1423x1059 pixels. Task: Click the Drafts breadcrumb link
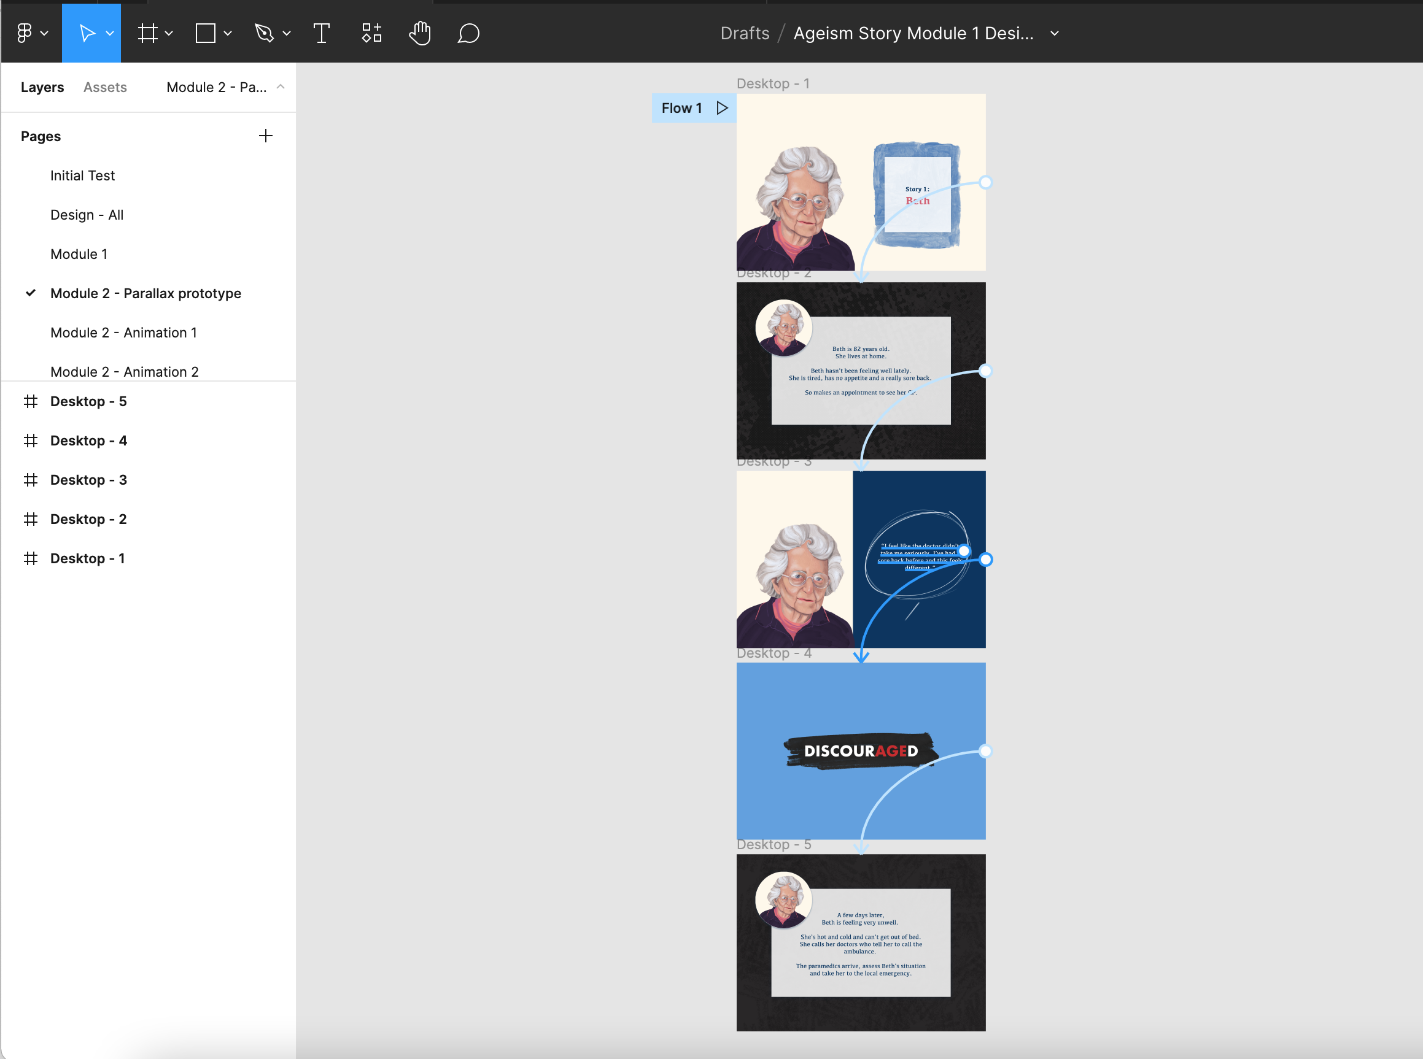745,33
